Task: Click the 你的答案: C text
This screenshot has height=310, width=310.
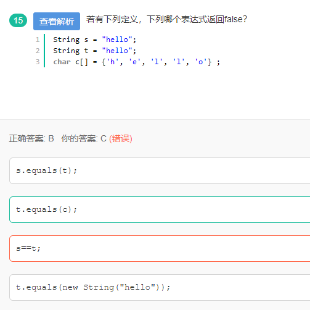Action: pyautogui.click(x=84, y=138)
